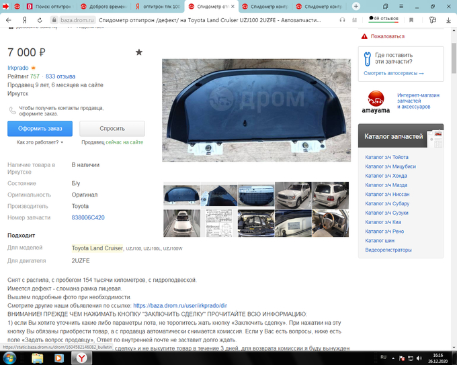Click the 'Спросить' button
The width and height of the screenshot is (457, 365).
pyautogui.click(x=112, y=129)
